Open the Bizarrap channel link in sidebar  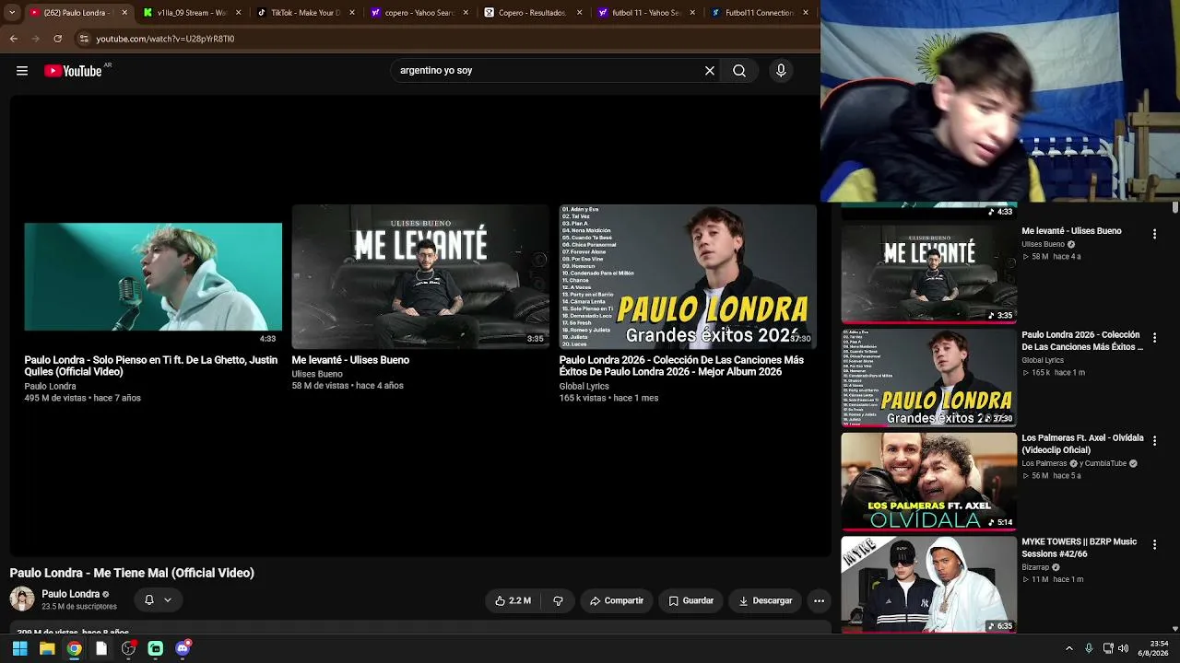click(x=1035, y=567)
